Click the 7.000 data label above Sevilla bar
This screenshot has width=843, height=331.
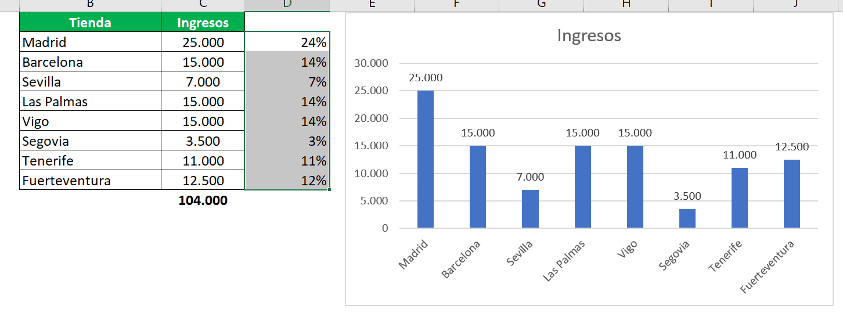(x=531, y=177)
